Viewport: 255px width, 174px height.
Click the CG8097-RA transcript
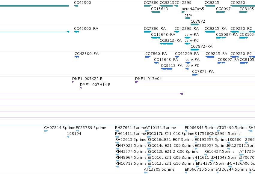(x=221, y=38)
